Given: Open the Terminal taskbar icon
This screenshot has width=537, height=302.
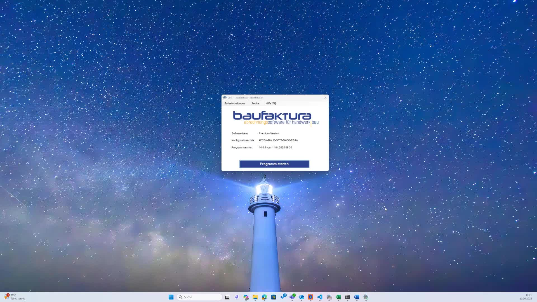Looking at the screenshot, I should click(347, 297).
